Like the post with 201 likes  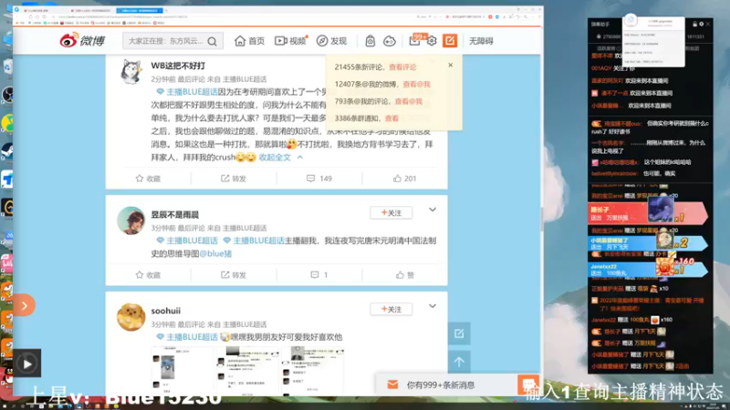pos(404,179)
